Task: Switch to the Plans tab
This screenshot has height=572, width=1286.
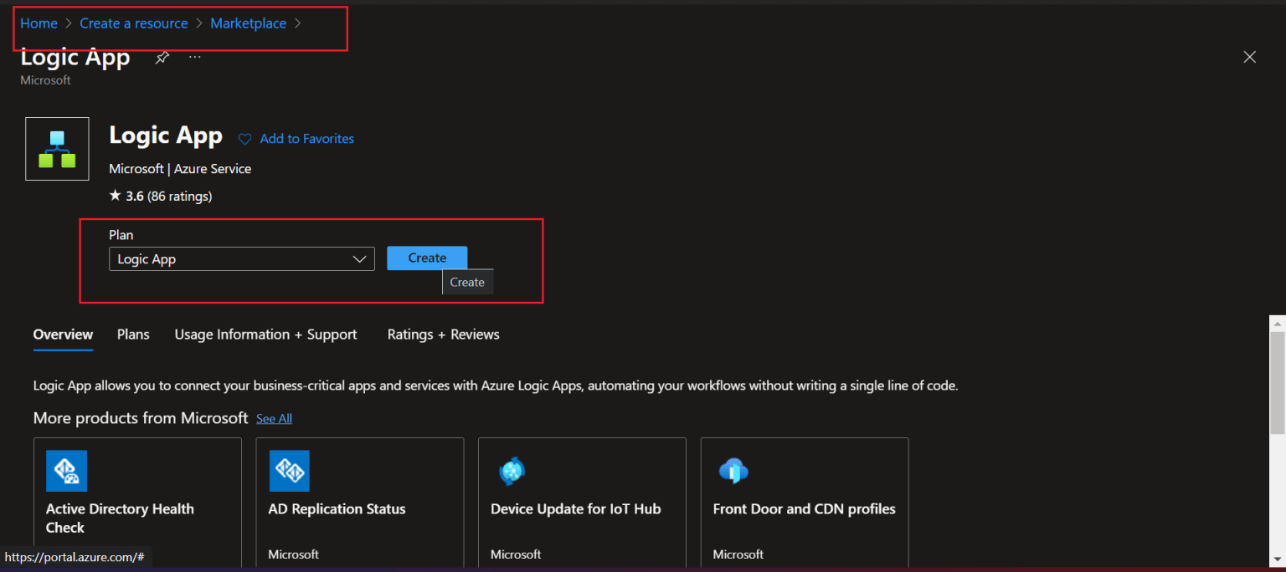Action: point(133,335)
